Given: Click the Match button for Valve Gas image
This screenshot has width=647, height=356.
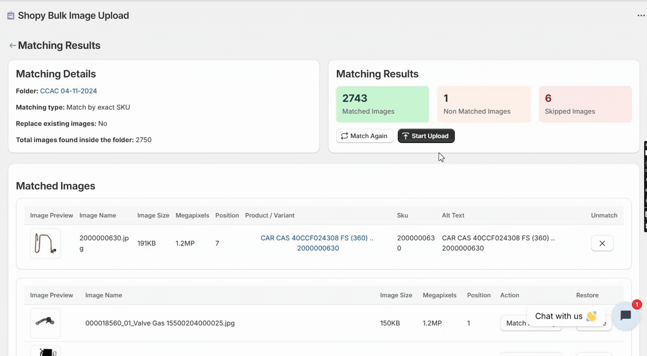Looking at the screenshot, I should click(516, 323).
